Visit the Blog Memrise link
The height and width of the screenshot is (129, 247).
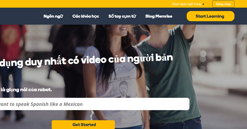(159, 16)
